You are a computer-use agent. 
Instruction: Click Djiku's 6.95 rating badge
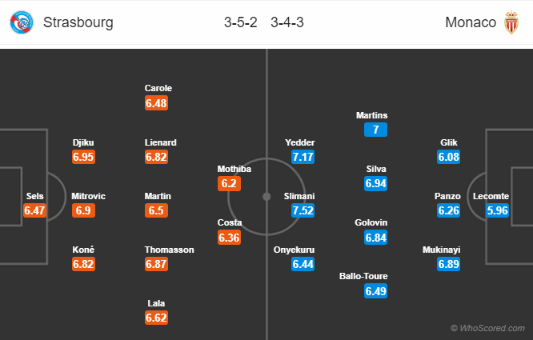pos(83,157)
